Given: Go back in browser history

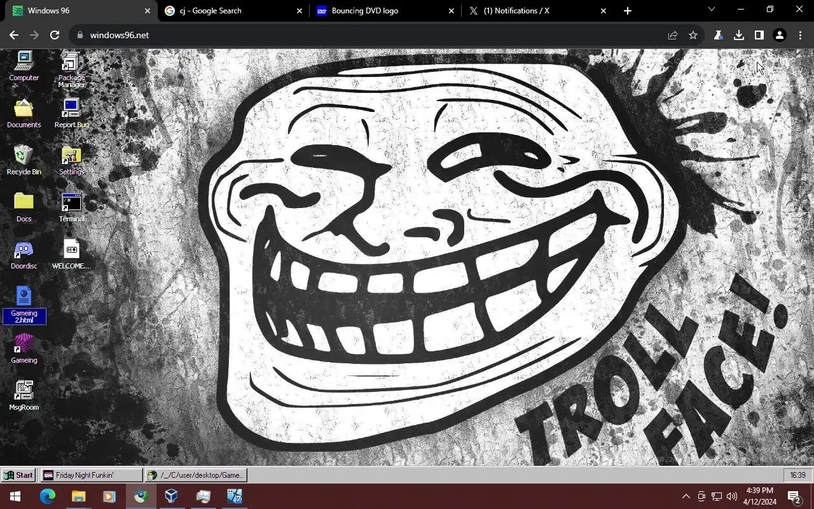Looking at the screenshot, I should pos(14,35).
